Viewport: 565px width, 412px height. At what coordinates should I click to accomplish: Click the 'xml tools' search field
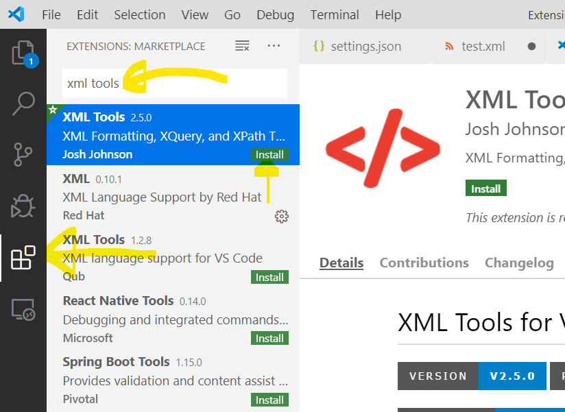175,83
